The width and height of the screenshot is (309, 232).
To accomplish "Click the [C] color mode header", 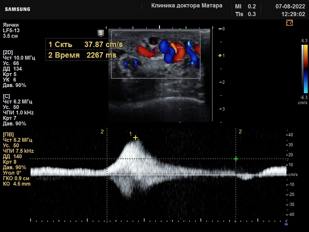I will point(6,96).
